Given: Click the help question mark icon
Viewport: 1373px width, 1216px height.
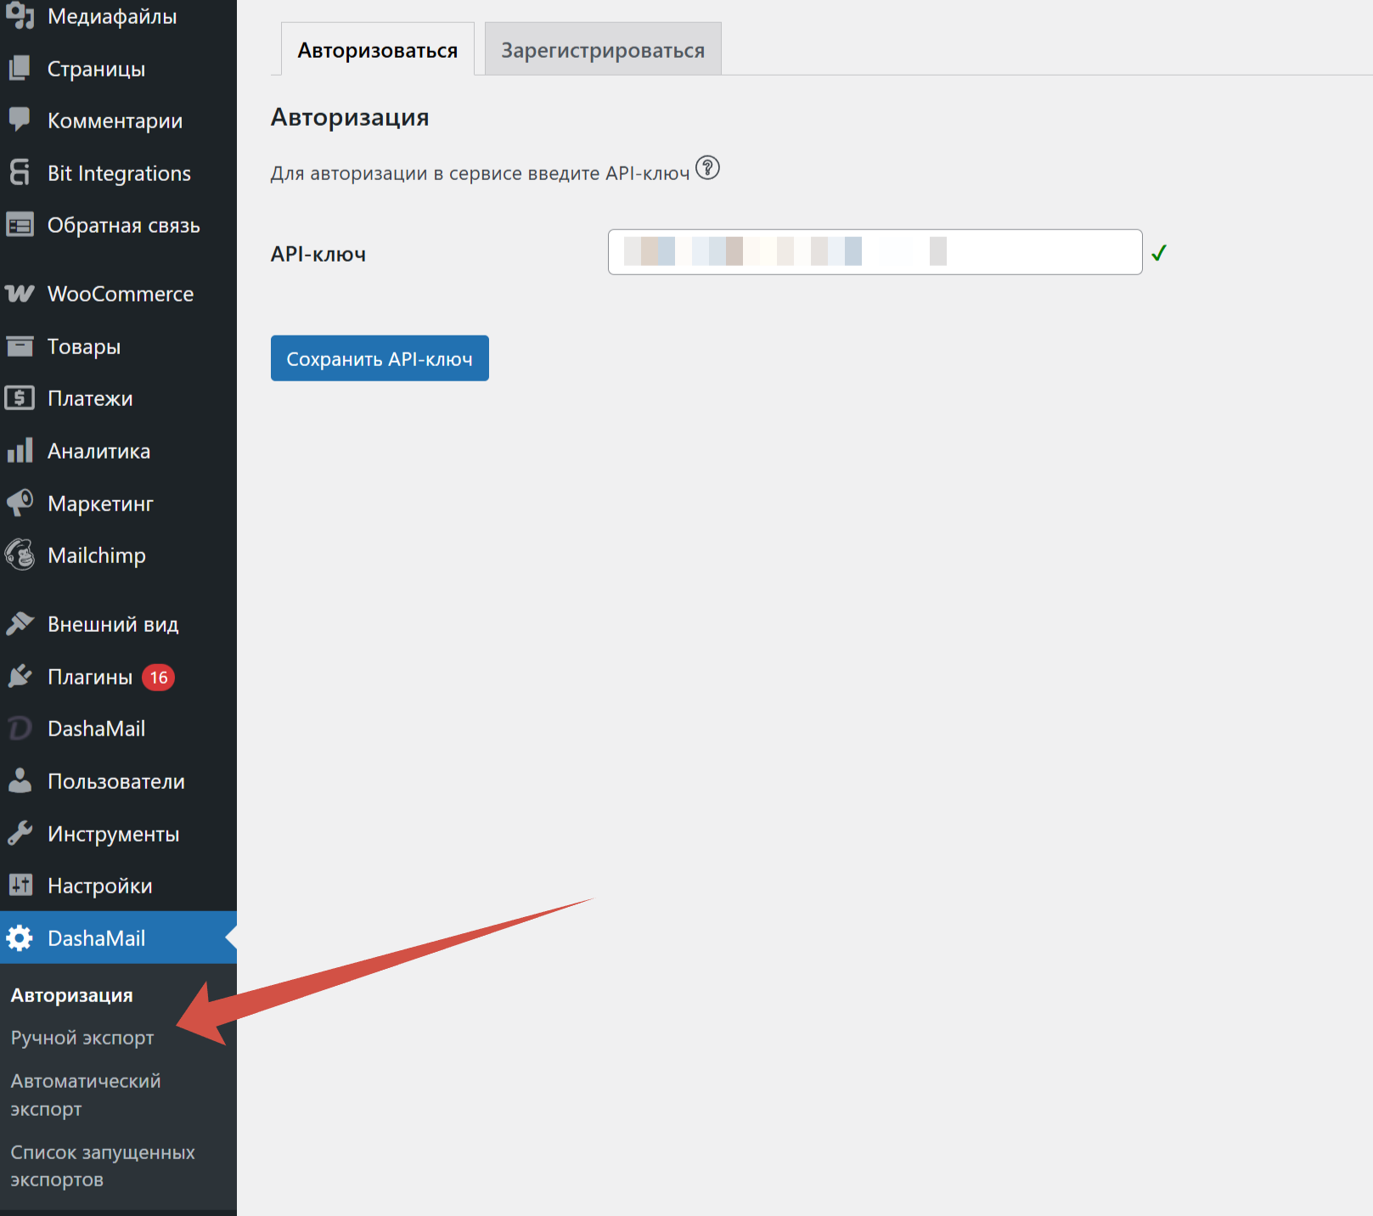Looking at the screenshot, I should 707,168.
